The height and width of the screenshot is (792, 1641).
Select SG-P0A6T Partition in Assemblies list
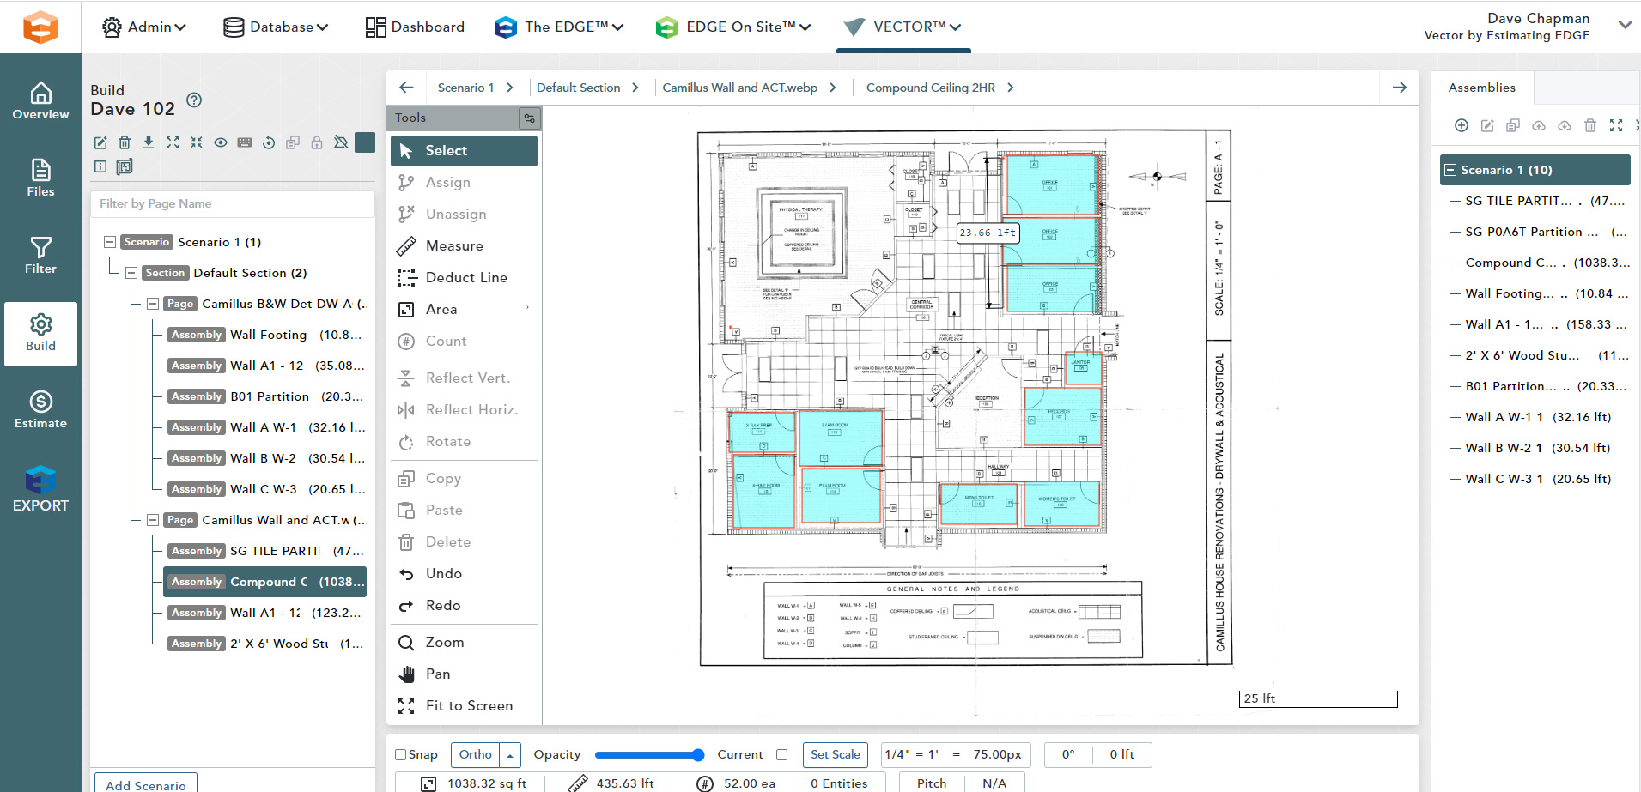coord(1543,232)
